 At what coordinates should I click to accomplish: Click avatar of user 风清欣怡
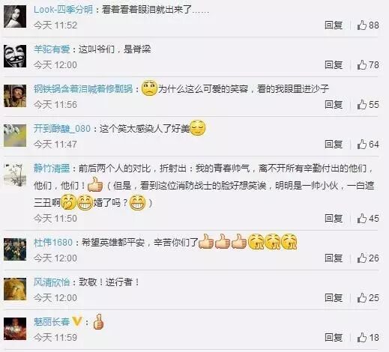pyautogui.click(x=15, y=289)
